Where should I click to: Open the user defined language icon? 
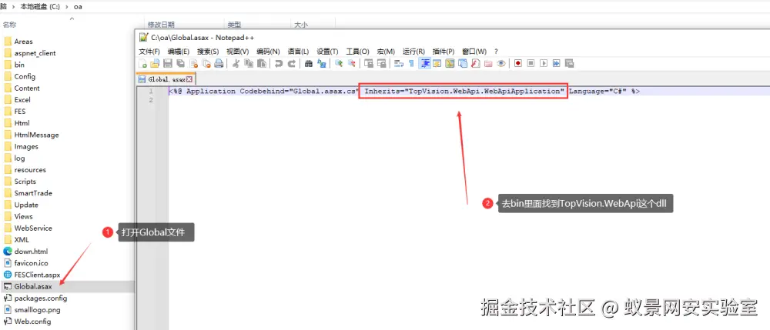437,63
